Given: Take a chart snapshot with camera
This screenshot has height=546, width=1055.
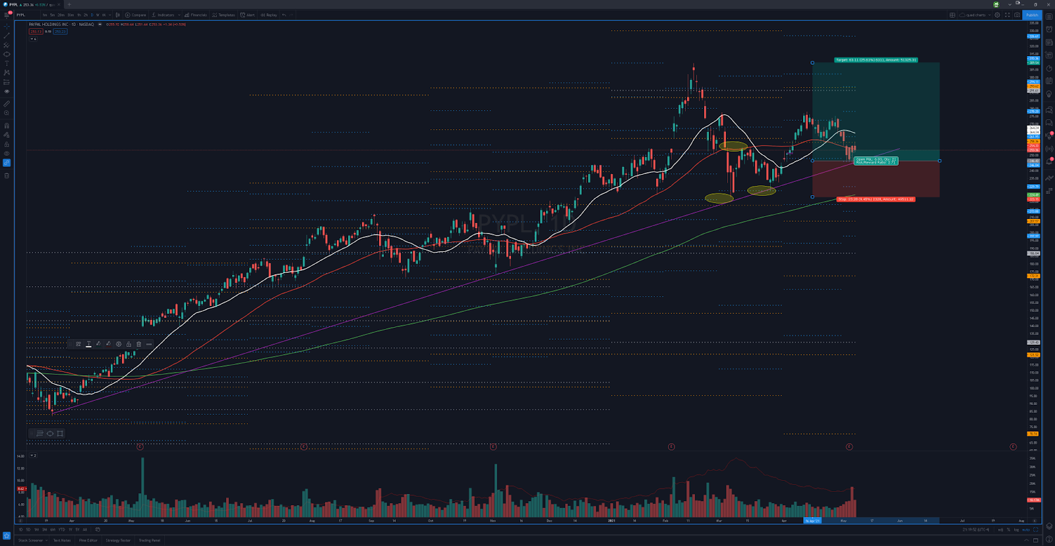Looking at the screenshot, I should 1017,15.
